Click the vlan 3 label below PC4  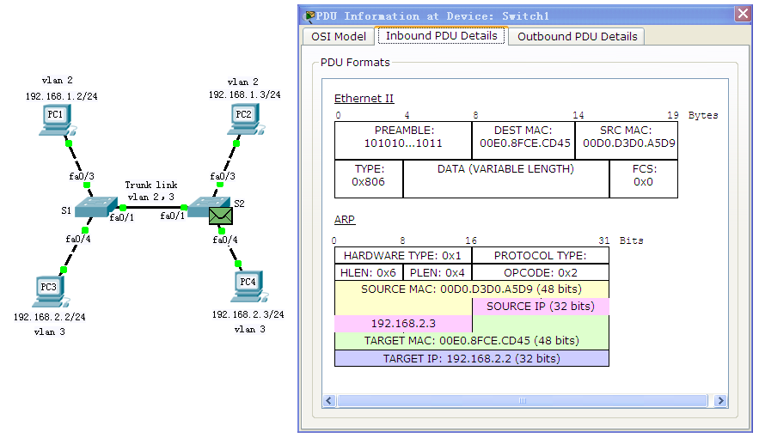[x=250, y=329]
